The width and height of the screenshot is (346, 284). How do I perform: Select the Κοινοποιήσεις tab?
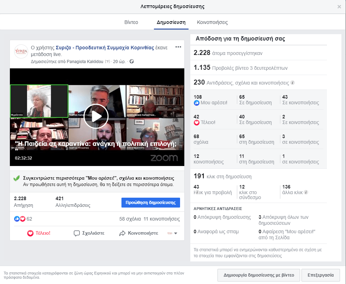(x=212, y=22)
